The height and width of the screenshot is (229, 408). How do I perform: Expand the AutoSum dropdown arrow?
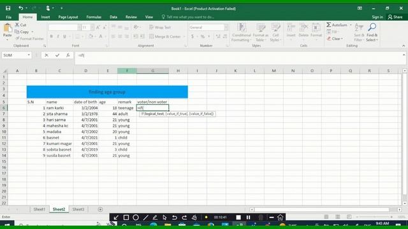[351, 25]
